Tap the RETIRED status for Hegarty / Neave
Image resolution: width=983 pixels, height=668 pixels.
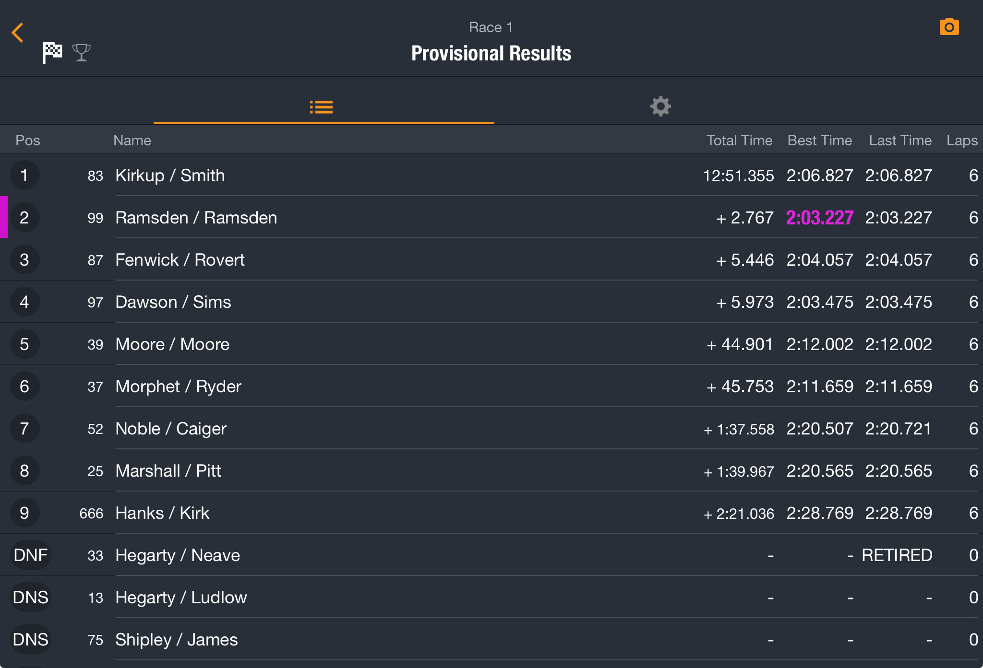point(897,555)
